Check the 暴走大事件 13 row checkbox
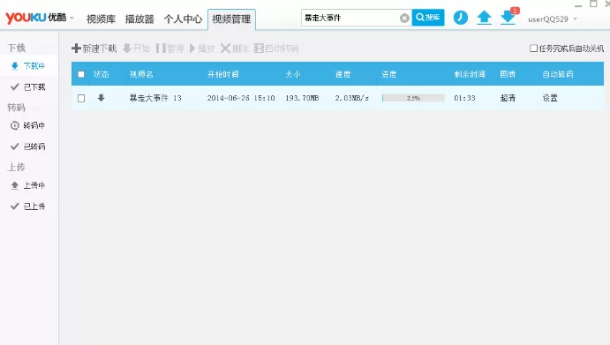Viewport: 610px width, 345px height. [x=81, y=98]
